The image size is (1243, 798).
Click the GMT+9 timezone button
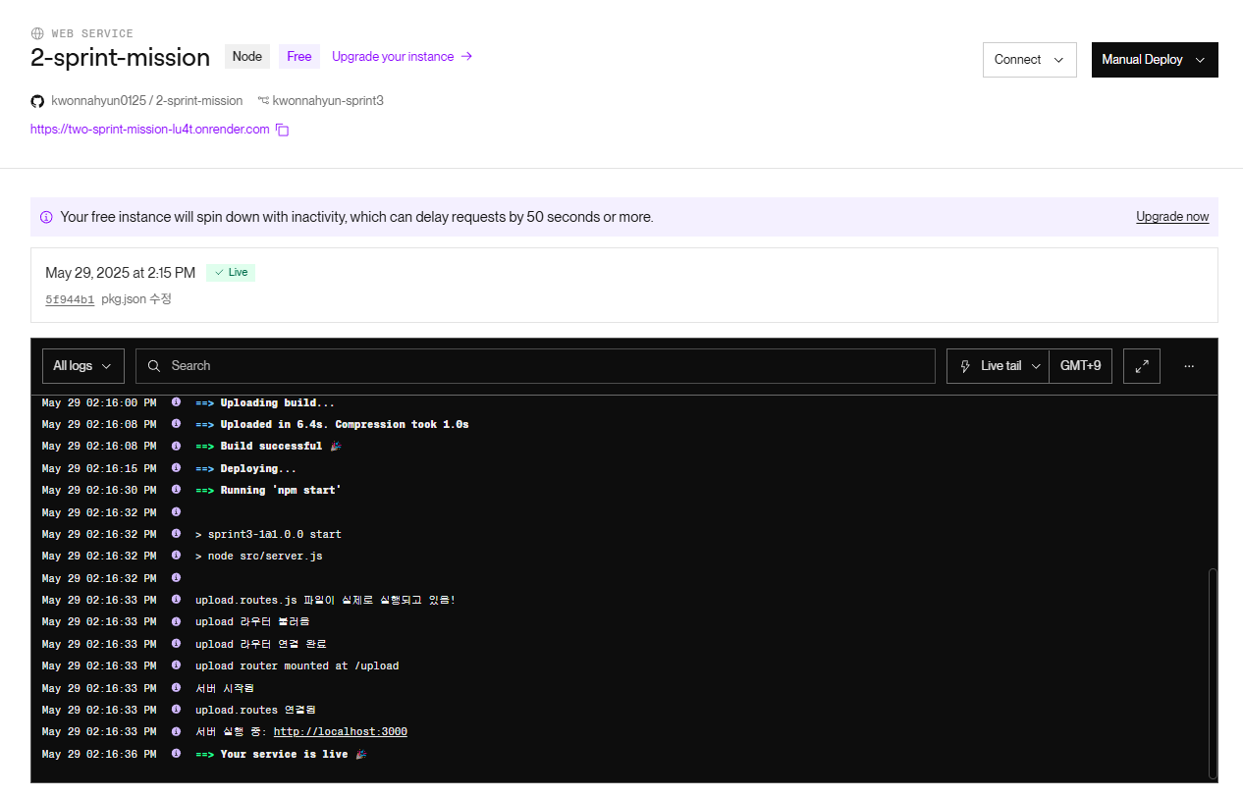click(x=1080, y=366)
